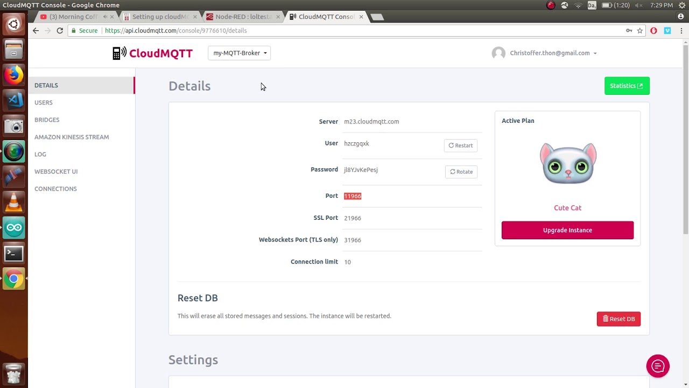
Task: Click the highlighted port value 11966
Action: pyautogui.click(x=353, y=196)
